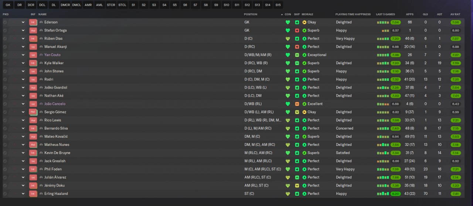Click Erling Haaland's morale icon
This screenshot has width=473, height=206.
pos(304,193)
